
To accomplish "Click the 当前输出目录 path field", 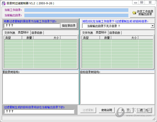I will [x=76, y=15].
